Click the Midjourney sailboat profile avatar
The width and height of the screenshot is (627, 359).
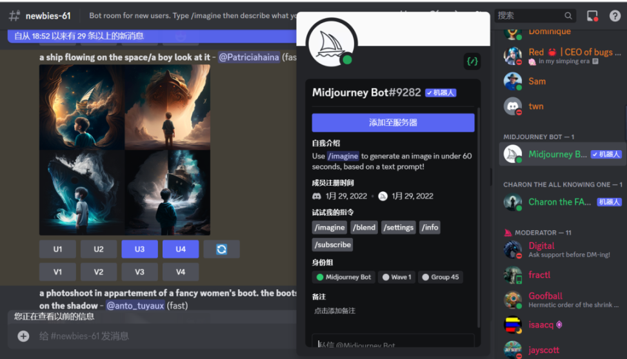click(x=331, y=43)
